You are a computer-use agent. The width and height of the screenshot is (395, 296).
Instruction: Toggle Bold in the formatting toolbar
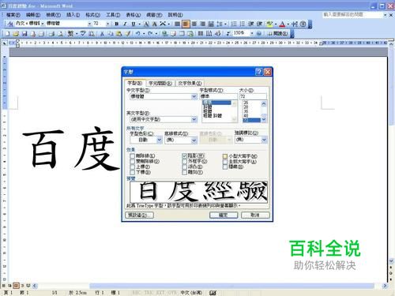[x=116, y=24]
